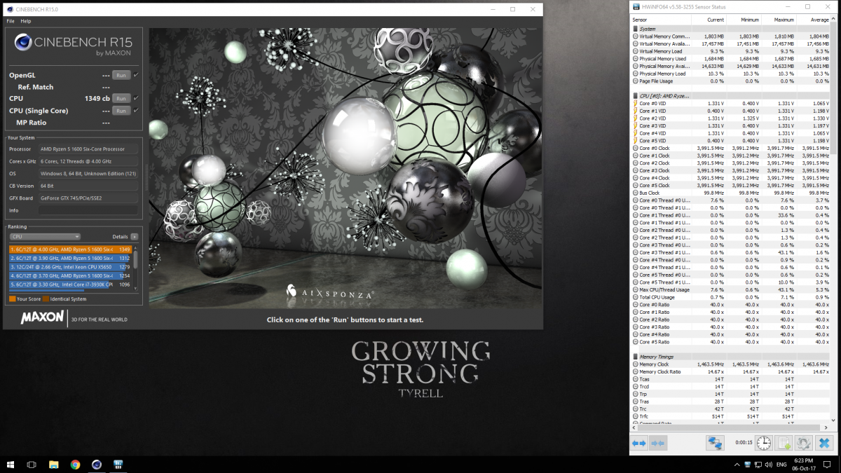This screenshot has height=473, width=841.
Task: Select ranking entry scoring 1312
Action: point(70,258)
